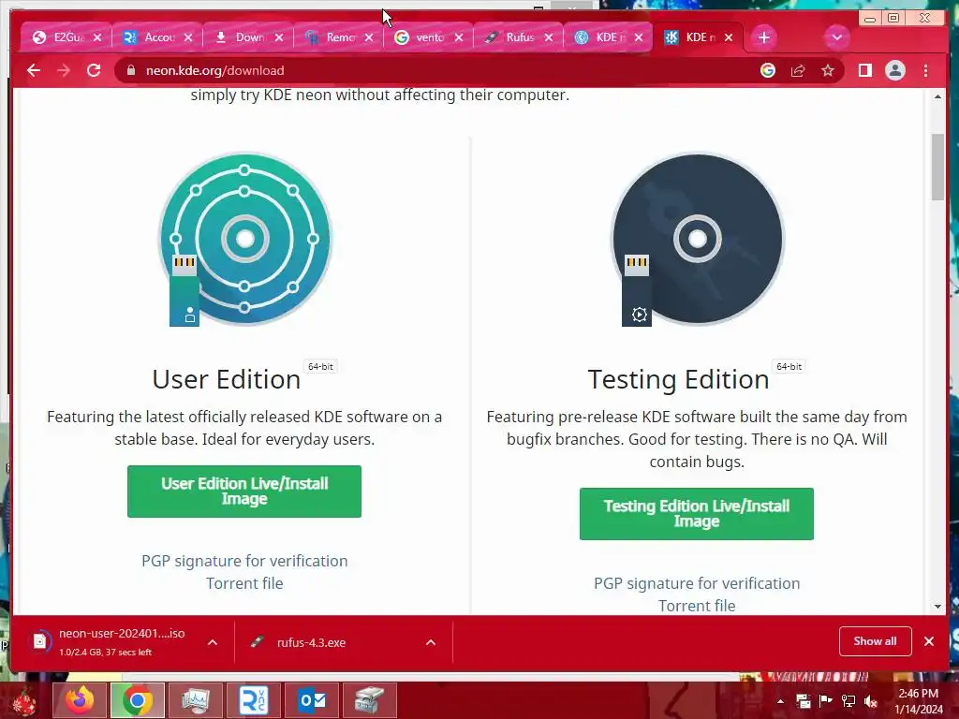Open User Edition Torrent file link
The width and height of the screenshot is (959, 719).
(244, 583)
